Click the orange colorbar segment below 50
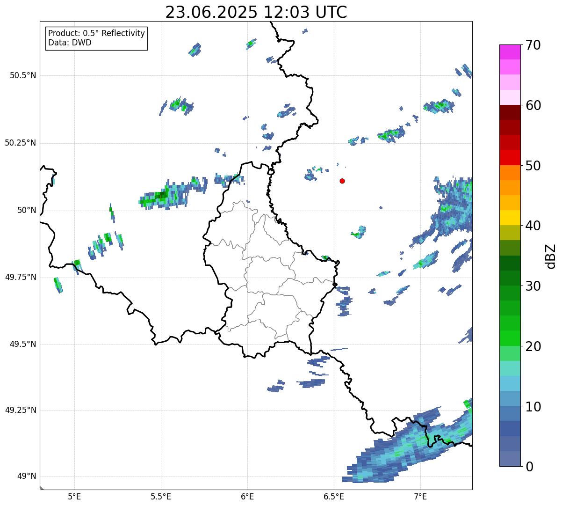The width and height of the screenshot is (562, 506). click(510, 173)
